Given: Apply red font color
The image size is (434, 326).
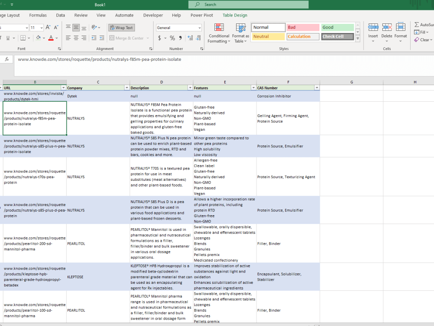Looking at the screenshot, I should 51,38.
